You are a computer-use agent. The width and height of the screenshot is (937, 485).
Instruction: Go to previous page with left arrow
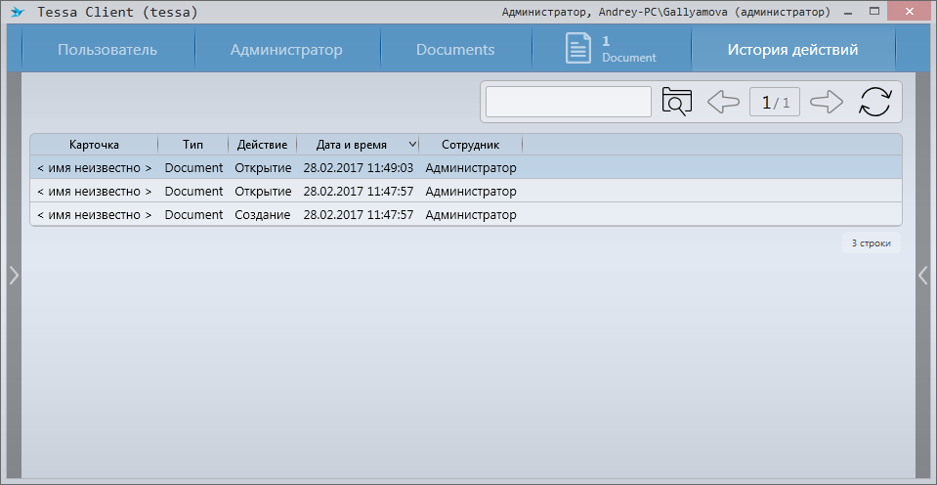pos(722,102)
